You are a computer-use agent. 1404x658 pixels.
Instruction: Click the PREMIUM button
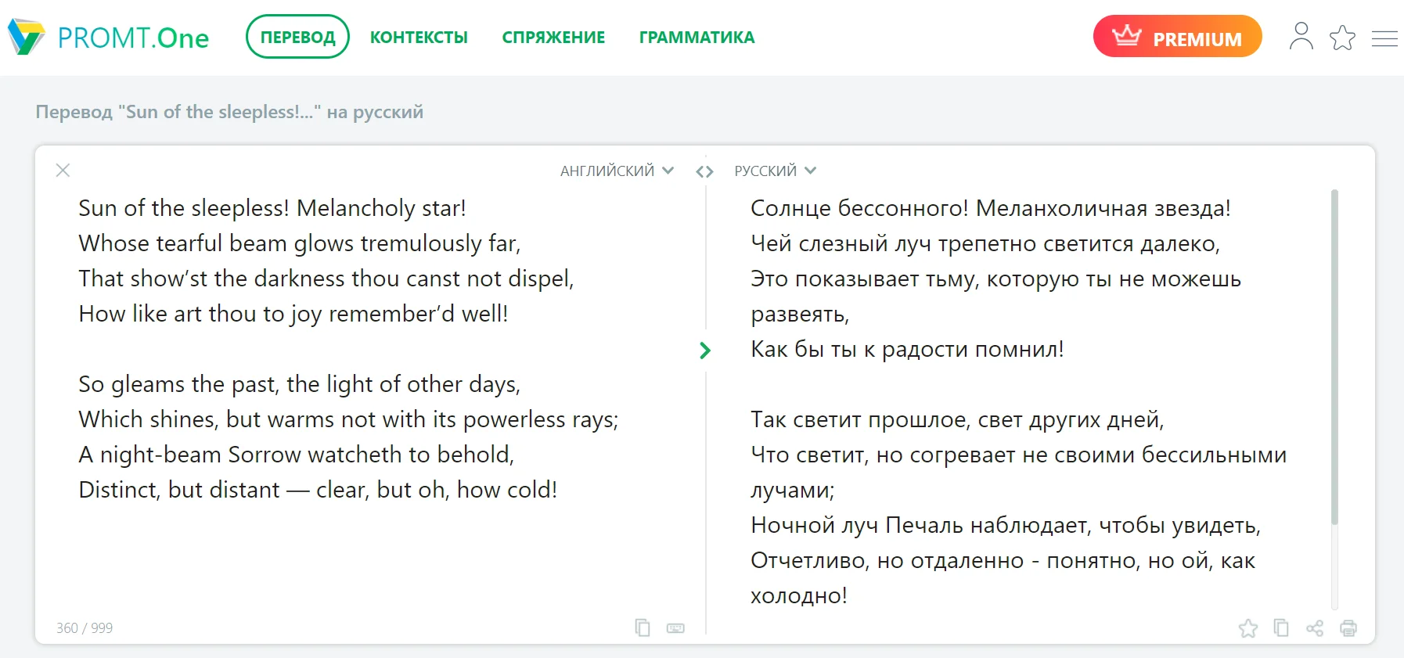click(x=1177, y=37)
